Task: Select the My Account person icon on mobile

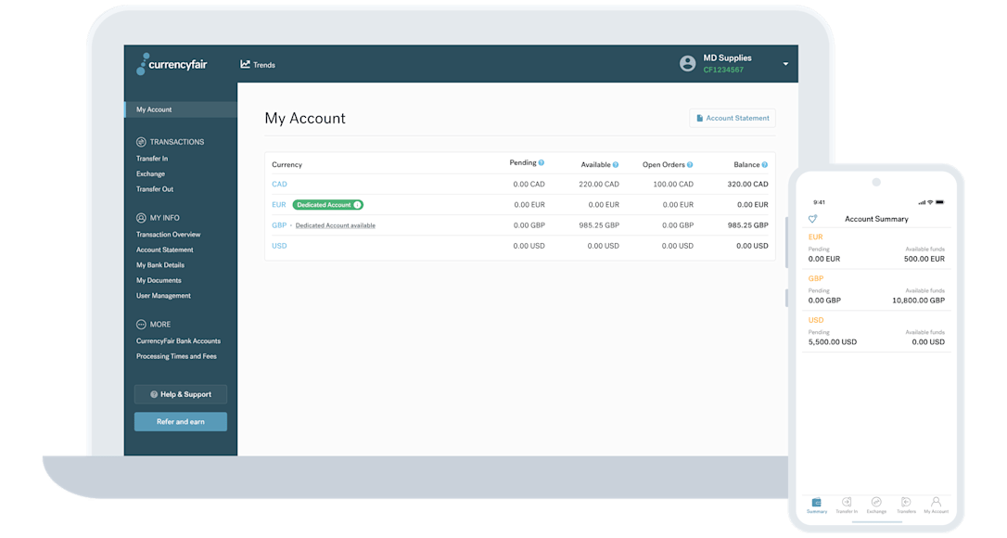Action: (936, 502)
